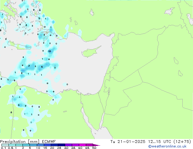Click the '10' precipitation value on the map
This screenshot has width=193, height=149.
(x=50, y=51)
